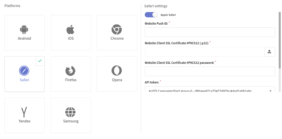Viewport: 282px width, 139px height.
Task: Click the Safari compass icon
Action: pyautogui.click(x=24, y=71)
